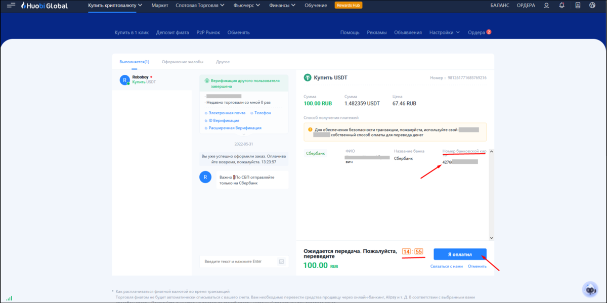Viewport: 607px width, 303px height.
Task: Click the Название банка Сбербанк value
Action: (403, 158)
